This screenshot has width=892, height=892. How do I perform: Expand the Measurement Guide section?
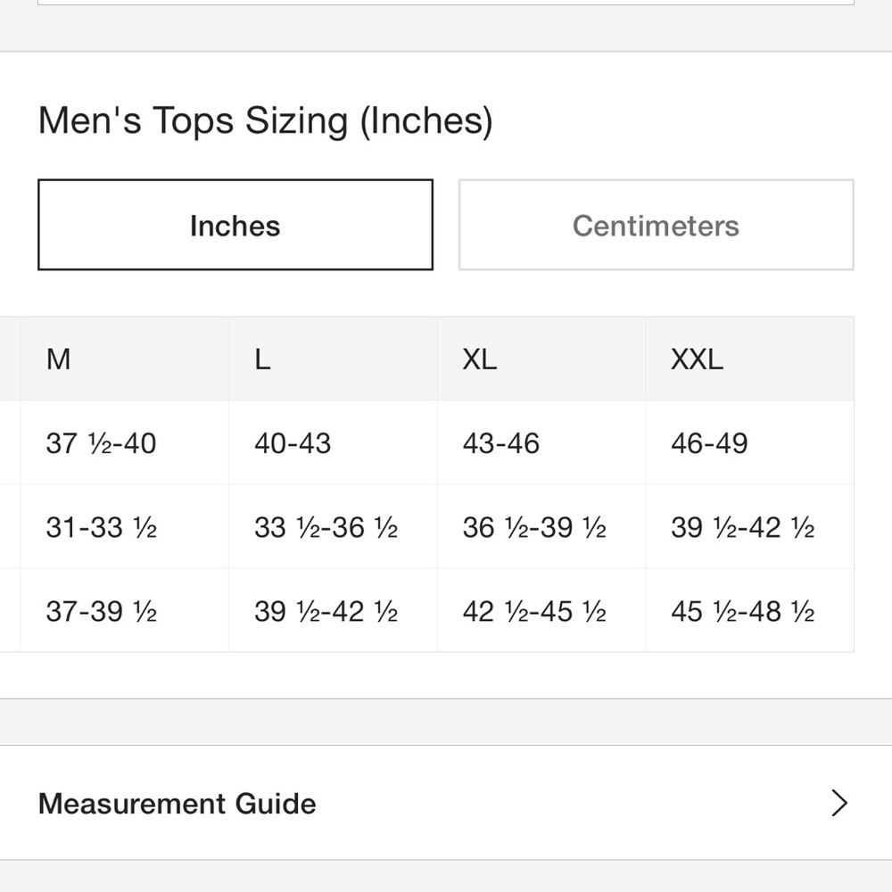tap(446, 803)
